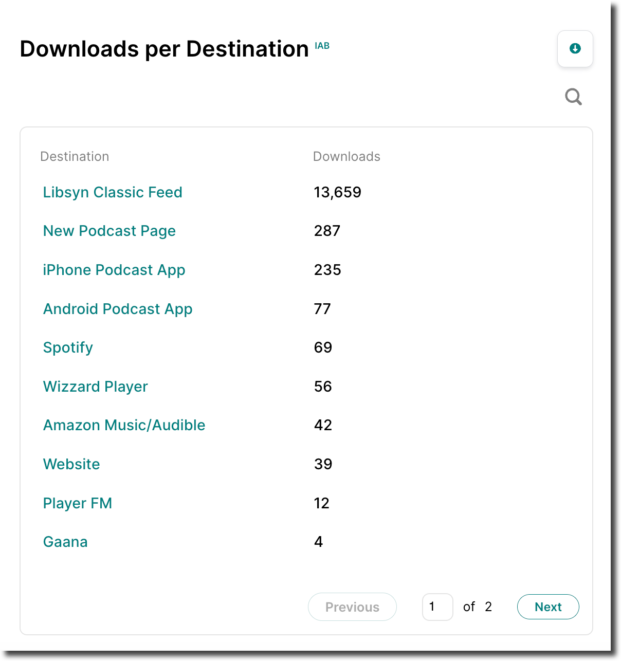Select the New Podcast Page link

(109, 231)
